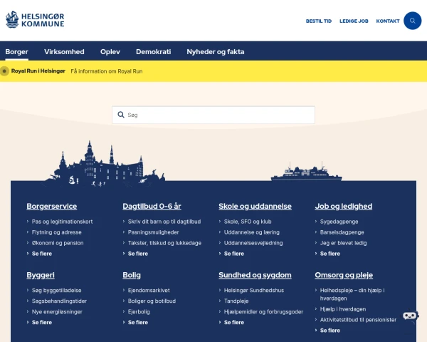Expand Se flere under Skole og uddannelse
The width and height of the screenshot is (427, 342).
[x=234, y=254]
